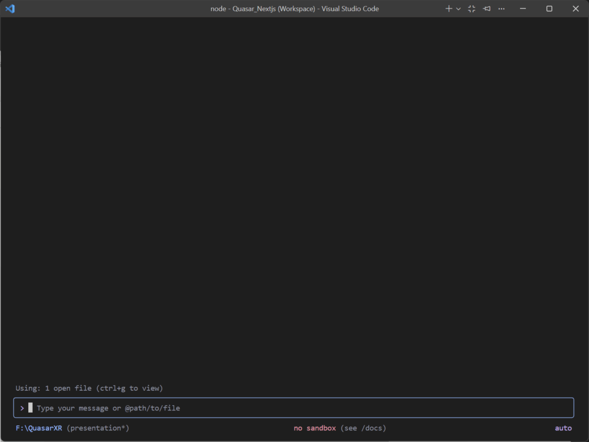Close the terminal window
The image size is (589, 442).
[x=576, y=9]
